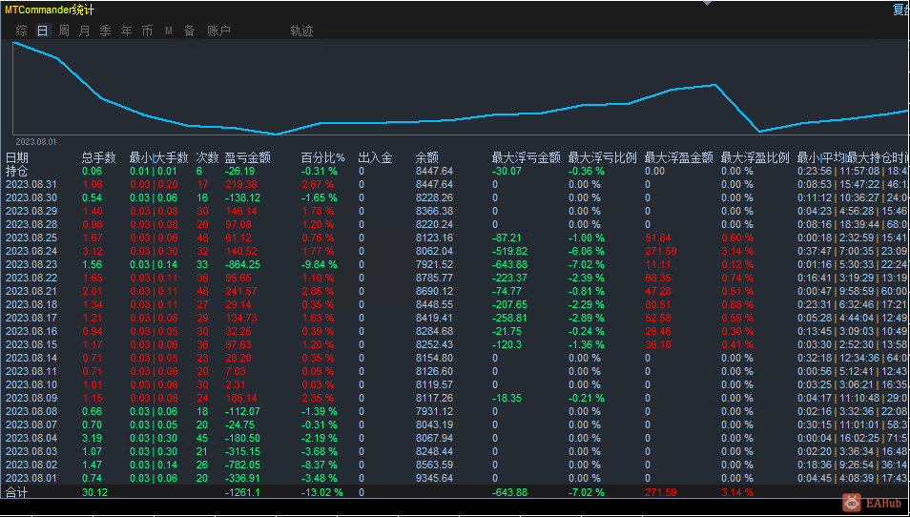The width and height of the screenshot is (910, 517).
Task: Click the -519.82 max floating loss cell
Action: (509, 251)
